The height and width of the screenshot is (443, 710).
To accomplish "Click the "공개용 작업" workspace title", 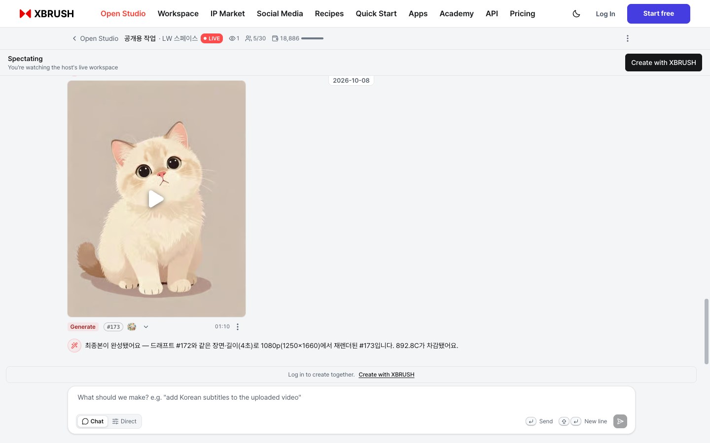I will [140, 38].
